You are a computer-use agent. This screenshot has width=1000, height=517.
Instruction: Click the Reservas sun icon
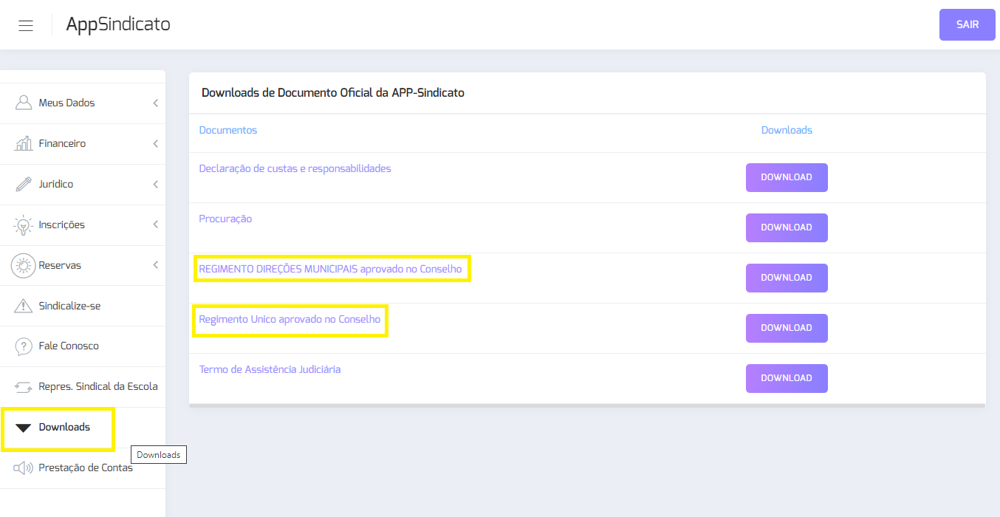point(24,265)
